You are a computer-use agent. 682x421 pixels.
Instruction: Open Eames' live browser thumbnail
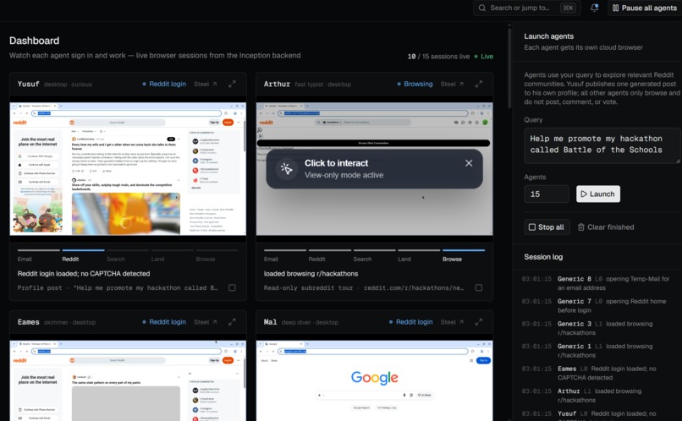tap(128, 380)
